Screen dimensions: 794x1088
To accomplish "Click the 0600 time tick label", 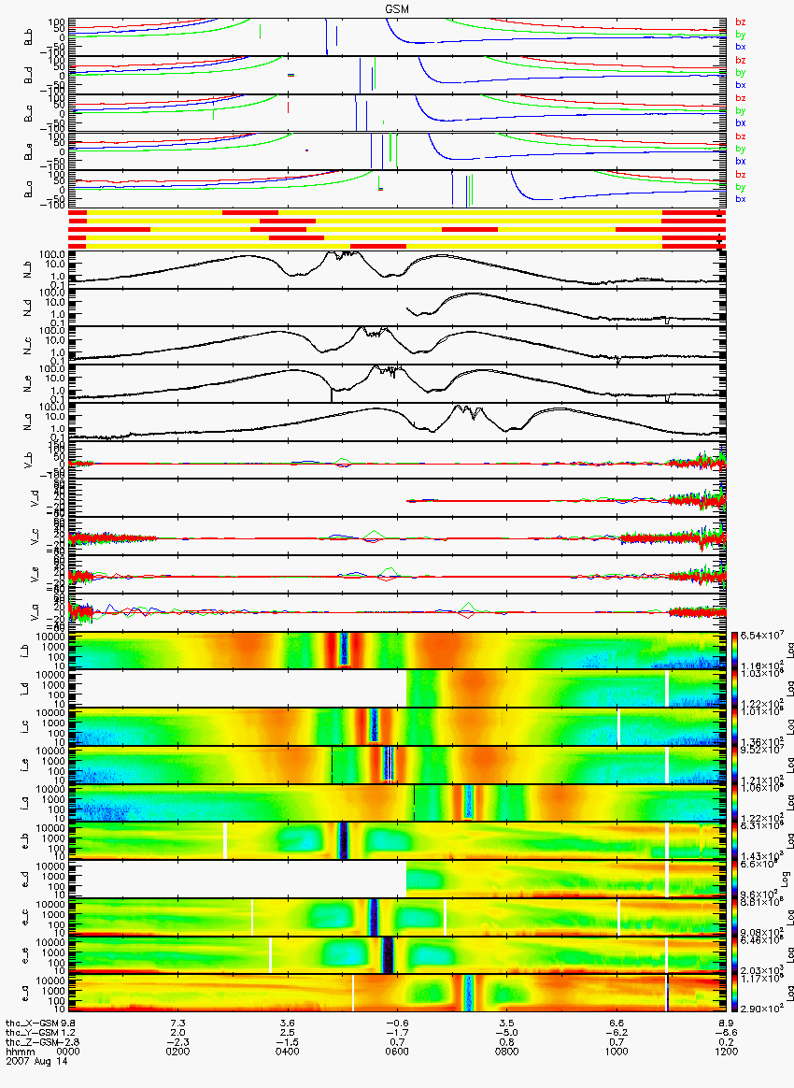I will 397,1051.
